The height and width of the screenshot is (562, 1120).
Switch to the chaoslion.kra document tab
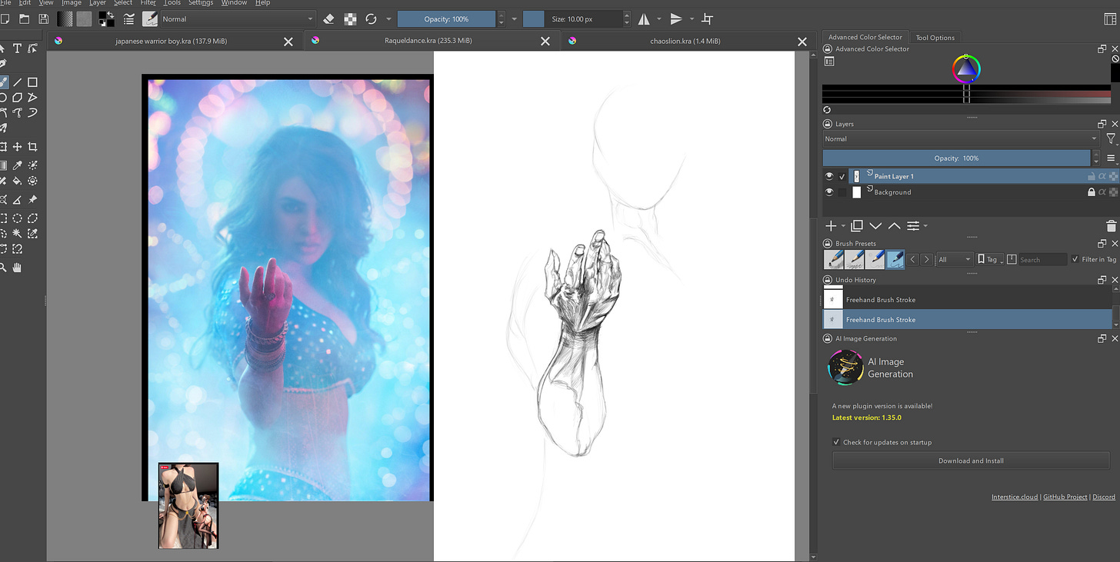685,42
